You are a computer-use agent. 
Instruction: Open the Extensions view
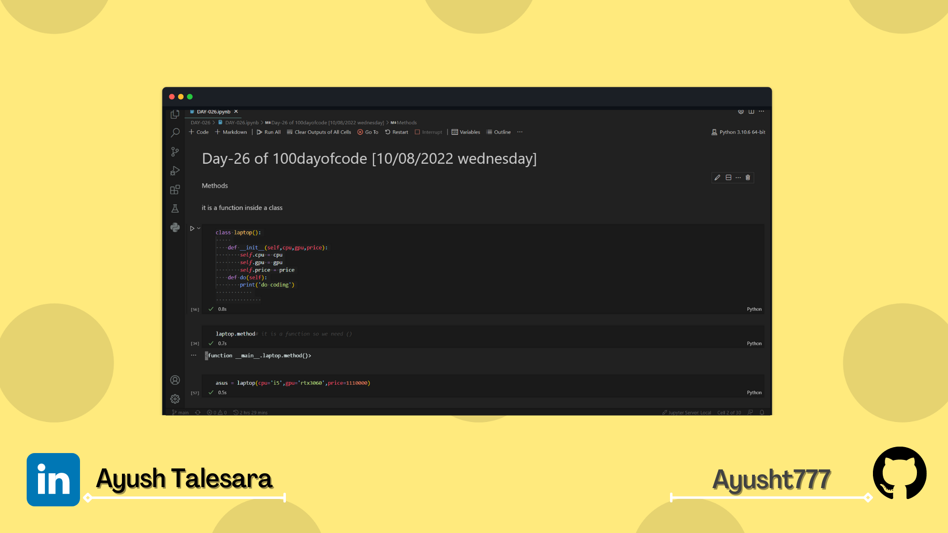click(175, 190)
